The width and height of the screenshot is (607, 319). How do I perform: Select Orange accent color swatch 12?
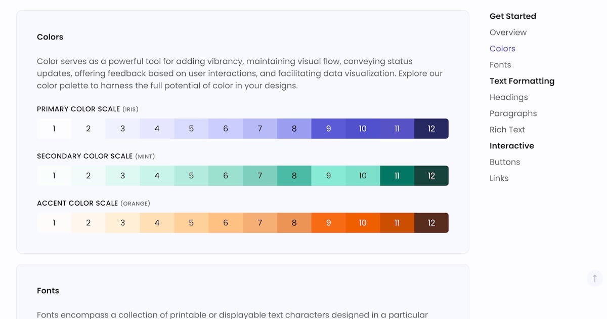click(431, 223)
